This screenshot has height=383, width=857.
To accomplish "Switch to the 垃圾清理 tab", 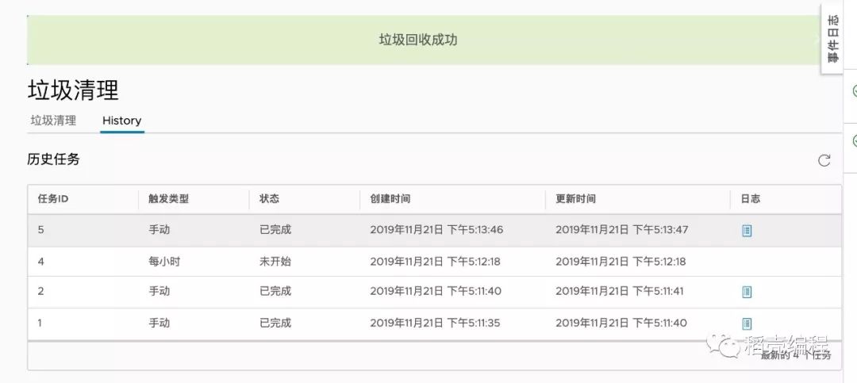I will (53, 121).
